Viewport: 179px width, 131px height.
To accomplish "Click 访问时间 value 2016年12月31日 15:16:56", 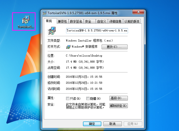I will coord(84,89).
